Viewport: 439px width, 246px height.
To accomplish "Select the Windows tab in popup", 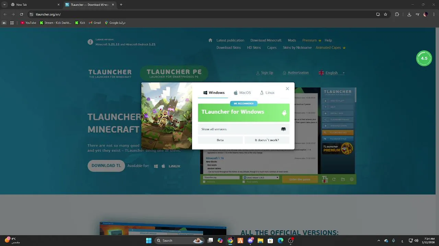I will (x=214, y=93).
